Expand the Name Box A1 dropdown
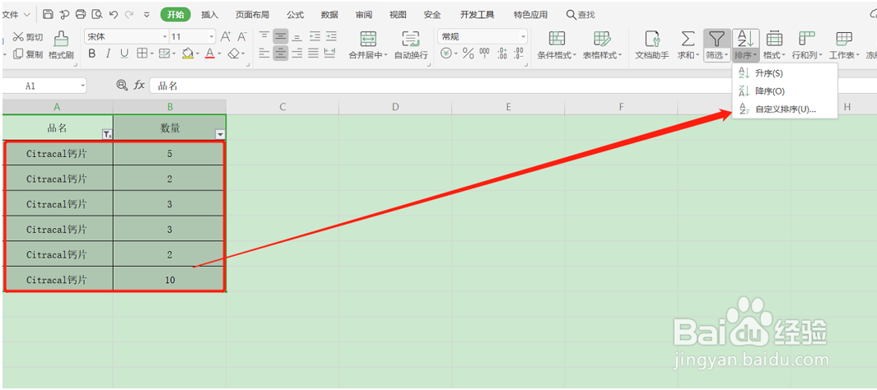The height and width of the screenshot is (390, 877). click(83, 86)
